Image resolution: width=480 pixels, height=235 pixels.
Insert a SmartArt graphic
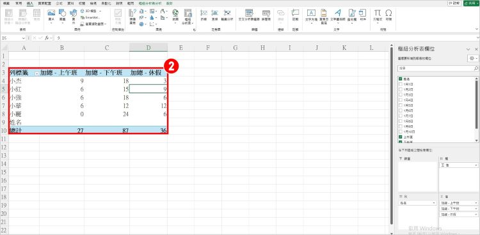(x=91, y=17)
